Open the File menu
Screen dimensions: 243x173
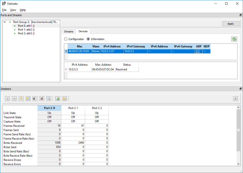pyautogui.click(x=4, y=10)
